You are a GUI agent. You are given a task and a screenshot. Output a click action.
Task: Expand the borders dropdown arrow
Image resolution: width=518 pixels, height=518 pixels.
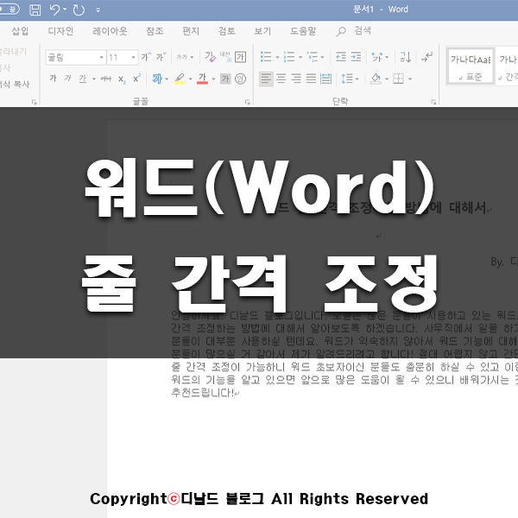(409, 79)
